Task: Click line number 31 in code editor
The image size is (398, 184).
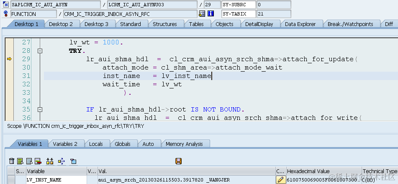Action: pyautogui.click(x=26, y=76)
